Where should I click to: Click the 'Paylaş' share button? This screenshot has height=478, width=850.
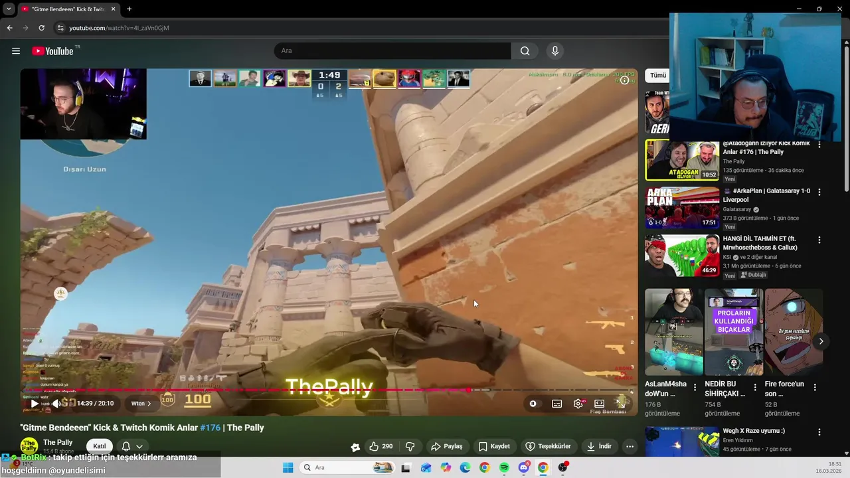[446, 446]
